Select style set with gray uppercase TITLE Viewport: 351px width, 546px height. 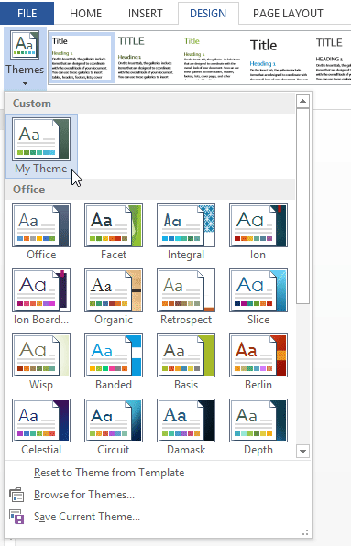(x=145, y=58)
